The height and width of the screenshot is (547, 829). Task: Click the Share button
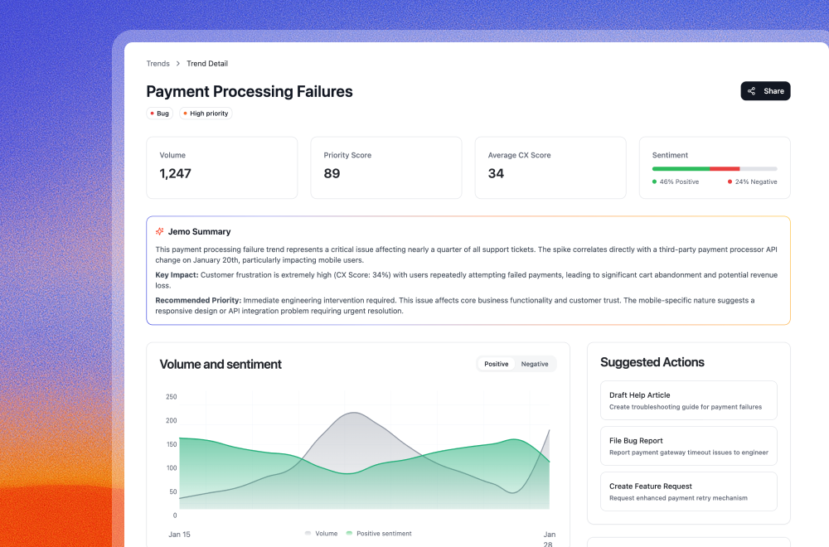pyautogui.click(x=765, y=91)
